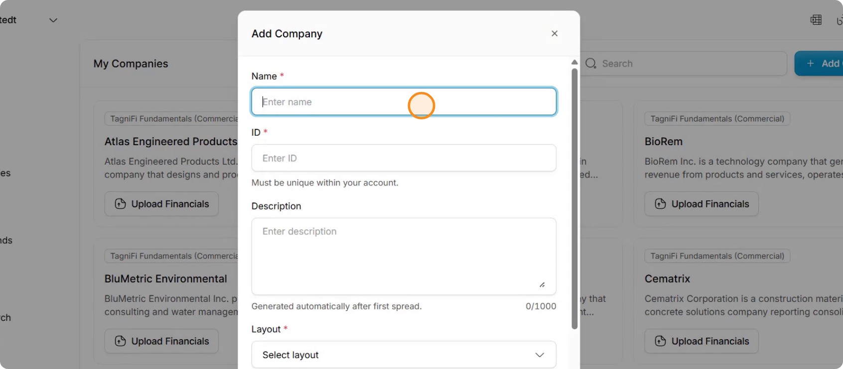Click the plus icon on Add button

coord(811,64)
